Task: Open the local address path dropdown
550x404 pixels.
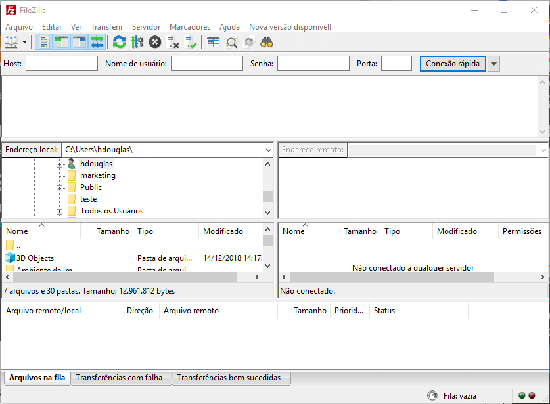Action: 268,150
